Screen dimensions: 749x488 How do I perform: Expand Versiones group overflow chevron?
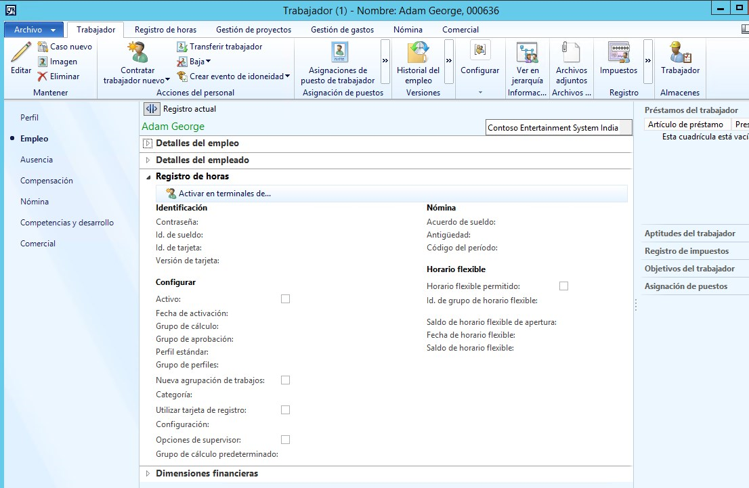(x=448, y=61)
